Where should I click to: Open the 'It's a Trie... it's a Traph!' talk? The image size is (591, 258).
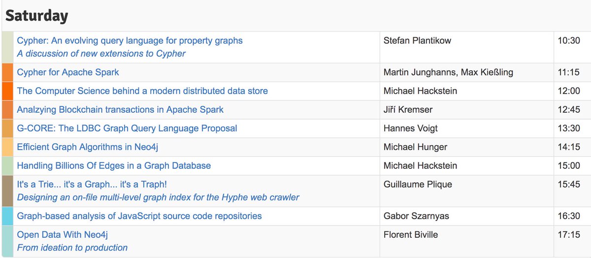click(x=92, y=185)
